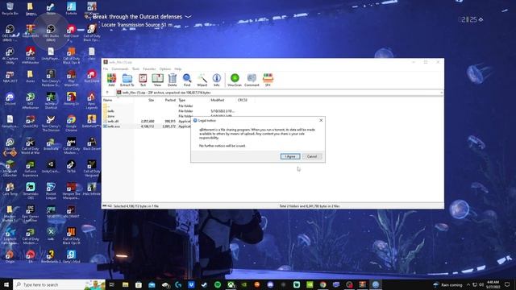Click the Delete toolbar icon
Screen dimensions: 516x290
tap(172, 80)
